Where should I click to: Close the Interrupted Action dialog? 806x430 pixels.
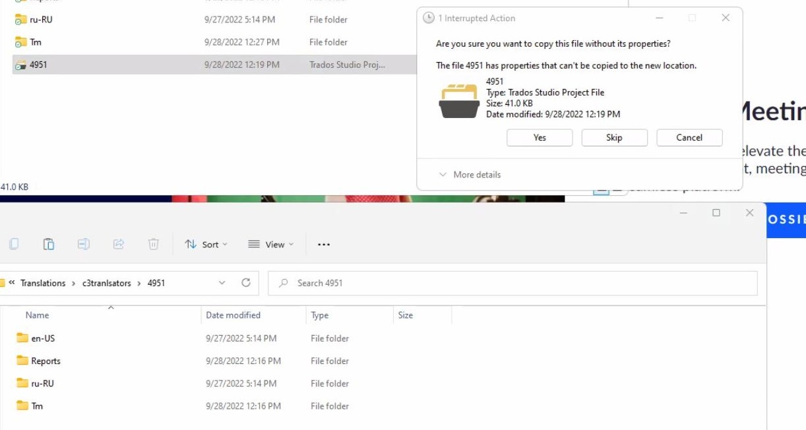(x=726, y=18)
